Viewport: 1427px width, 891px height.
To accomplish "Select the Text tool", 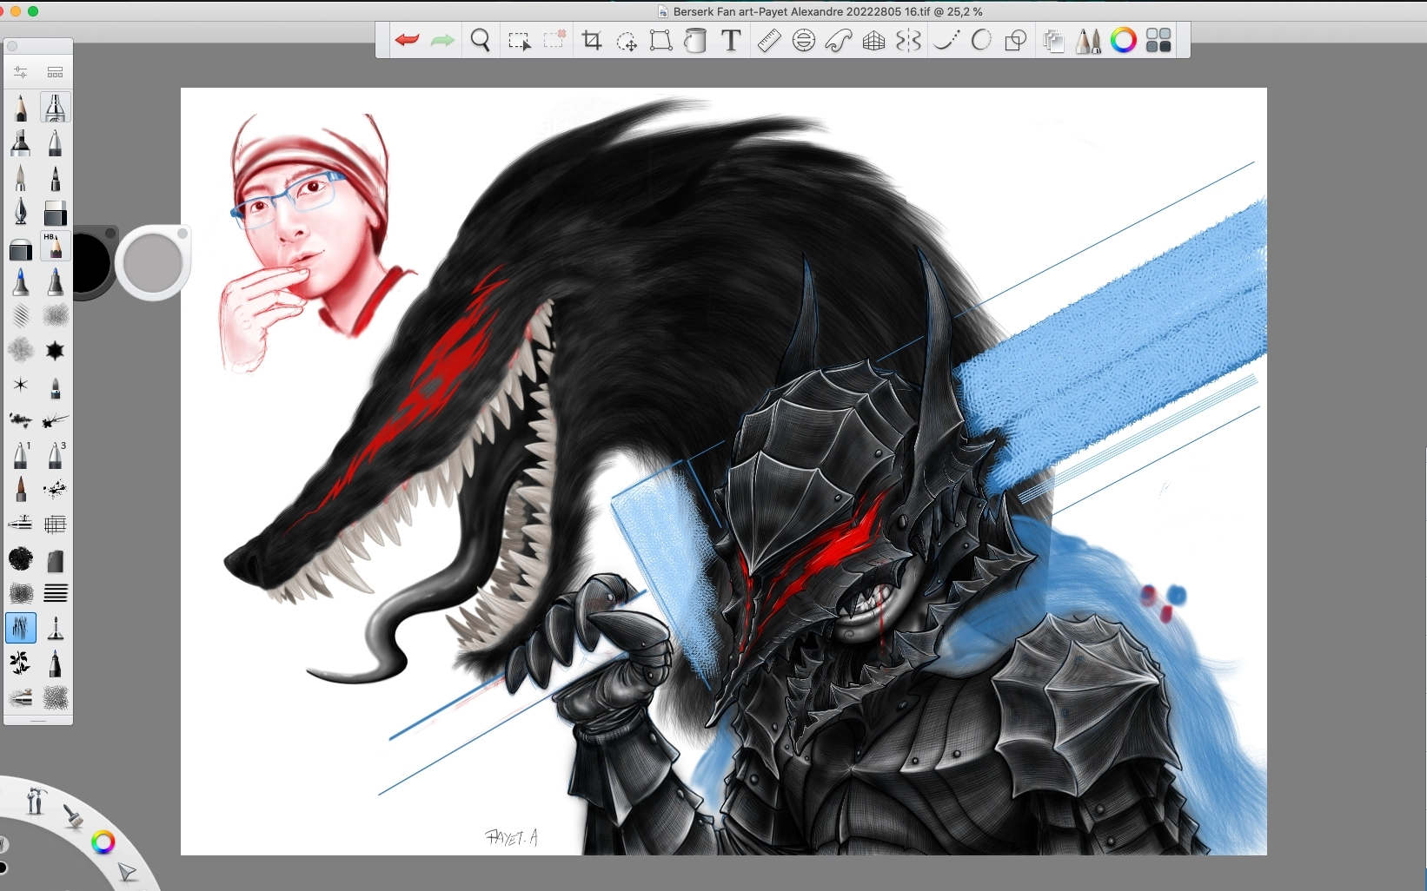I will (x=732, y=41).
